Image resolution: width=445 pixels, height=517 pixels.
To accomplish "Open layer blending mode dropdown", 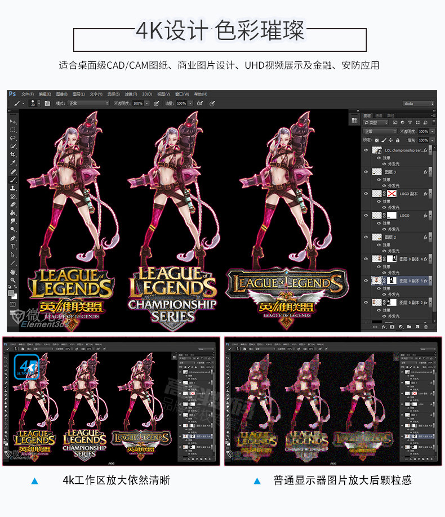I will 380,131.
